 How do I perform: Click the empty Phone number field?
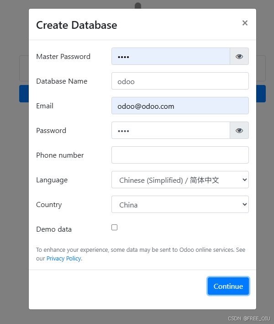point(180,155)
